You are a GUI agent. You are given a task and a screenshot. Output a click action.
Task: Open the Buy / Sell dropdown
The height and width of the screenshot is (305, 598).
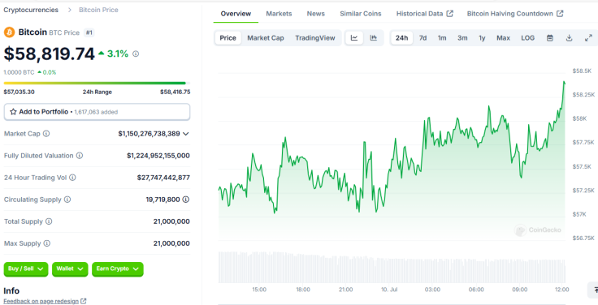26,268
